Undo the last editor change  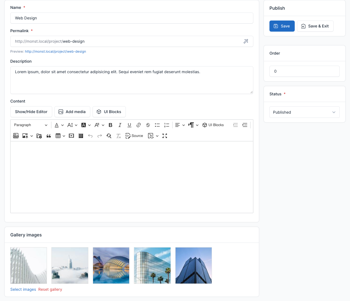click(x=90, y=136)
